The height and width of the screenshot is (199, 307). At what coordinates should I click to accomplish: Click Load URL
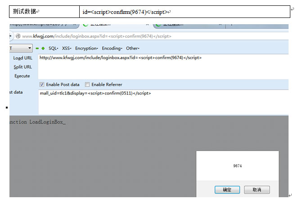pos(23,58)
